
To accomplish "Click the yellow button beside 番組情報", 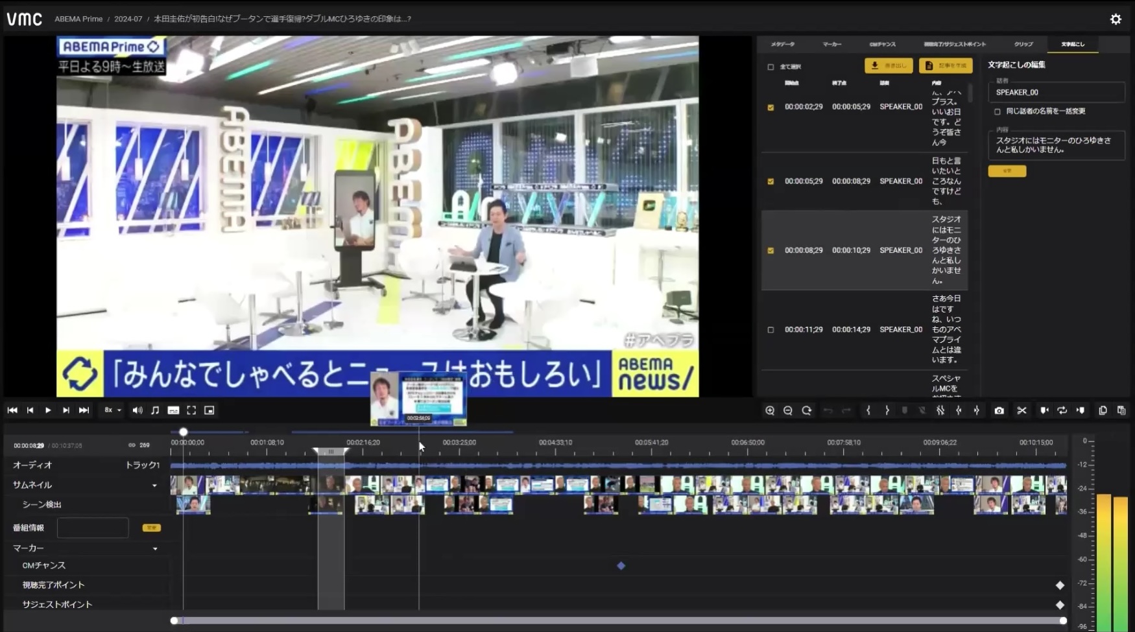I will click(151, 528).
